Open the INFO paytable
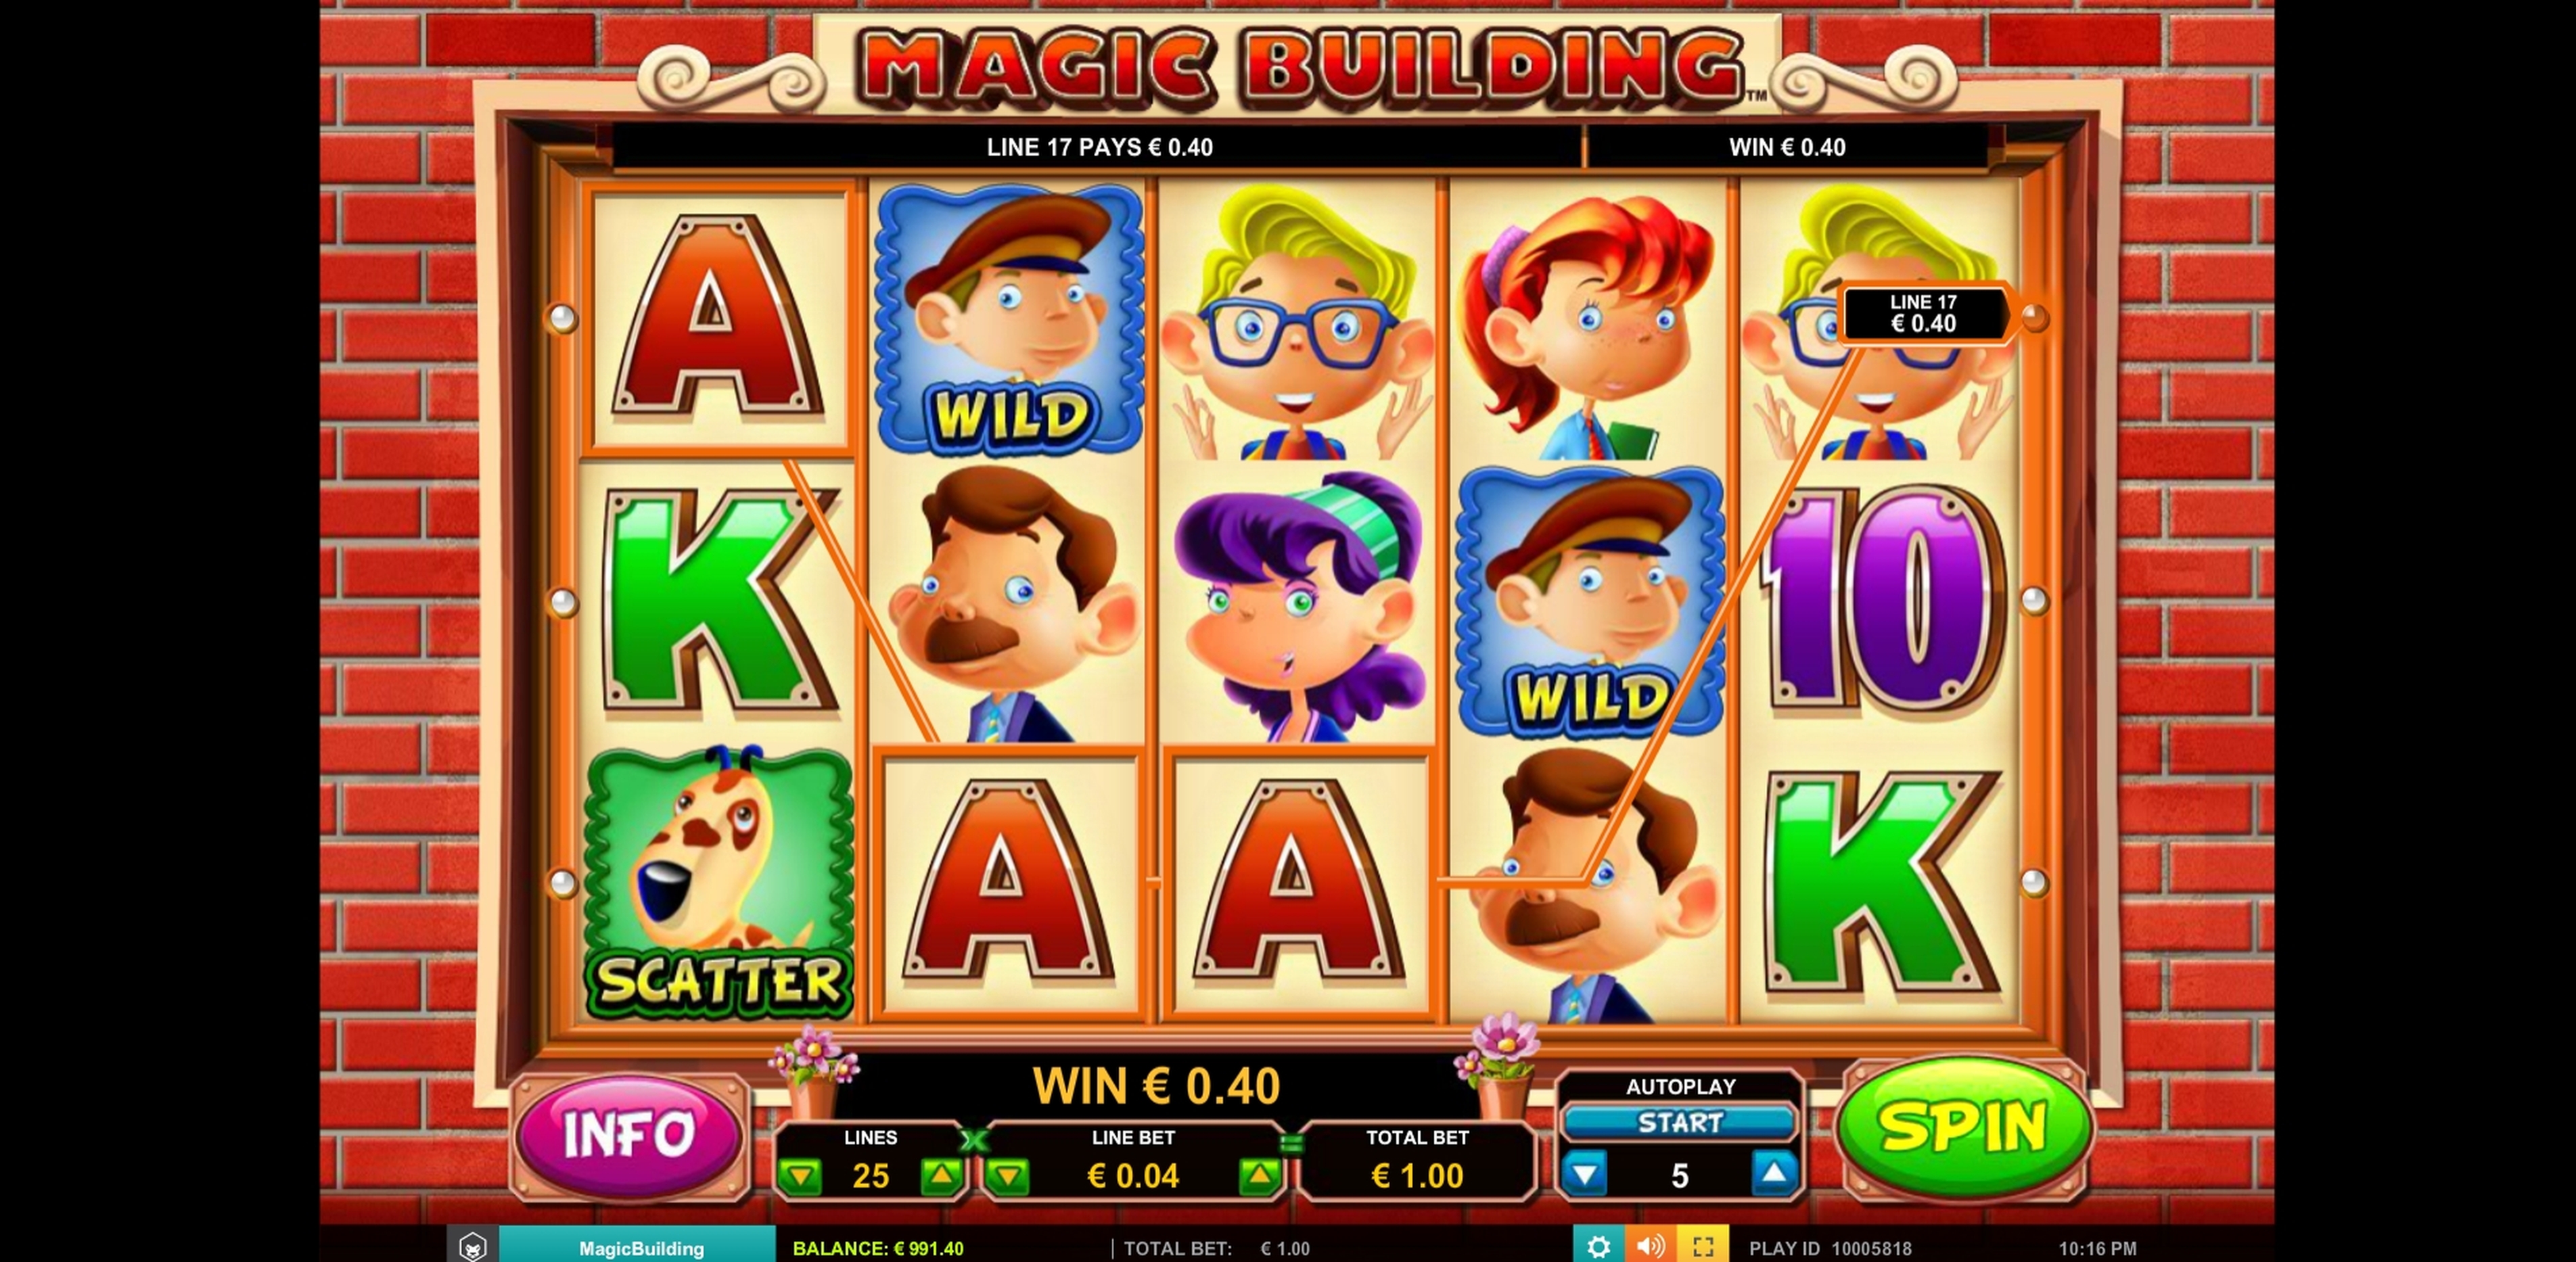Viewport: 2576px width, 1262px height. click(x=629, y=1134)
